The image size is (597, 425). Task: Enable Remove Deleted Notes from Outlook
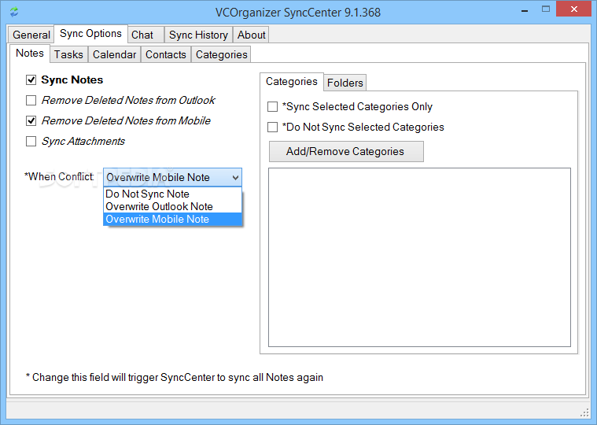pyautogui.click(x=31, y=100)
